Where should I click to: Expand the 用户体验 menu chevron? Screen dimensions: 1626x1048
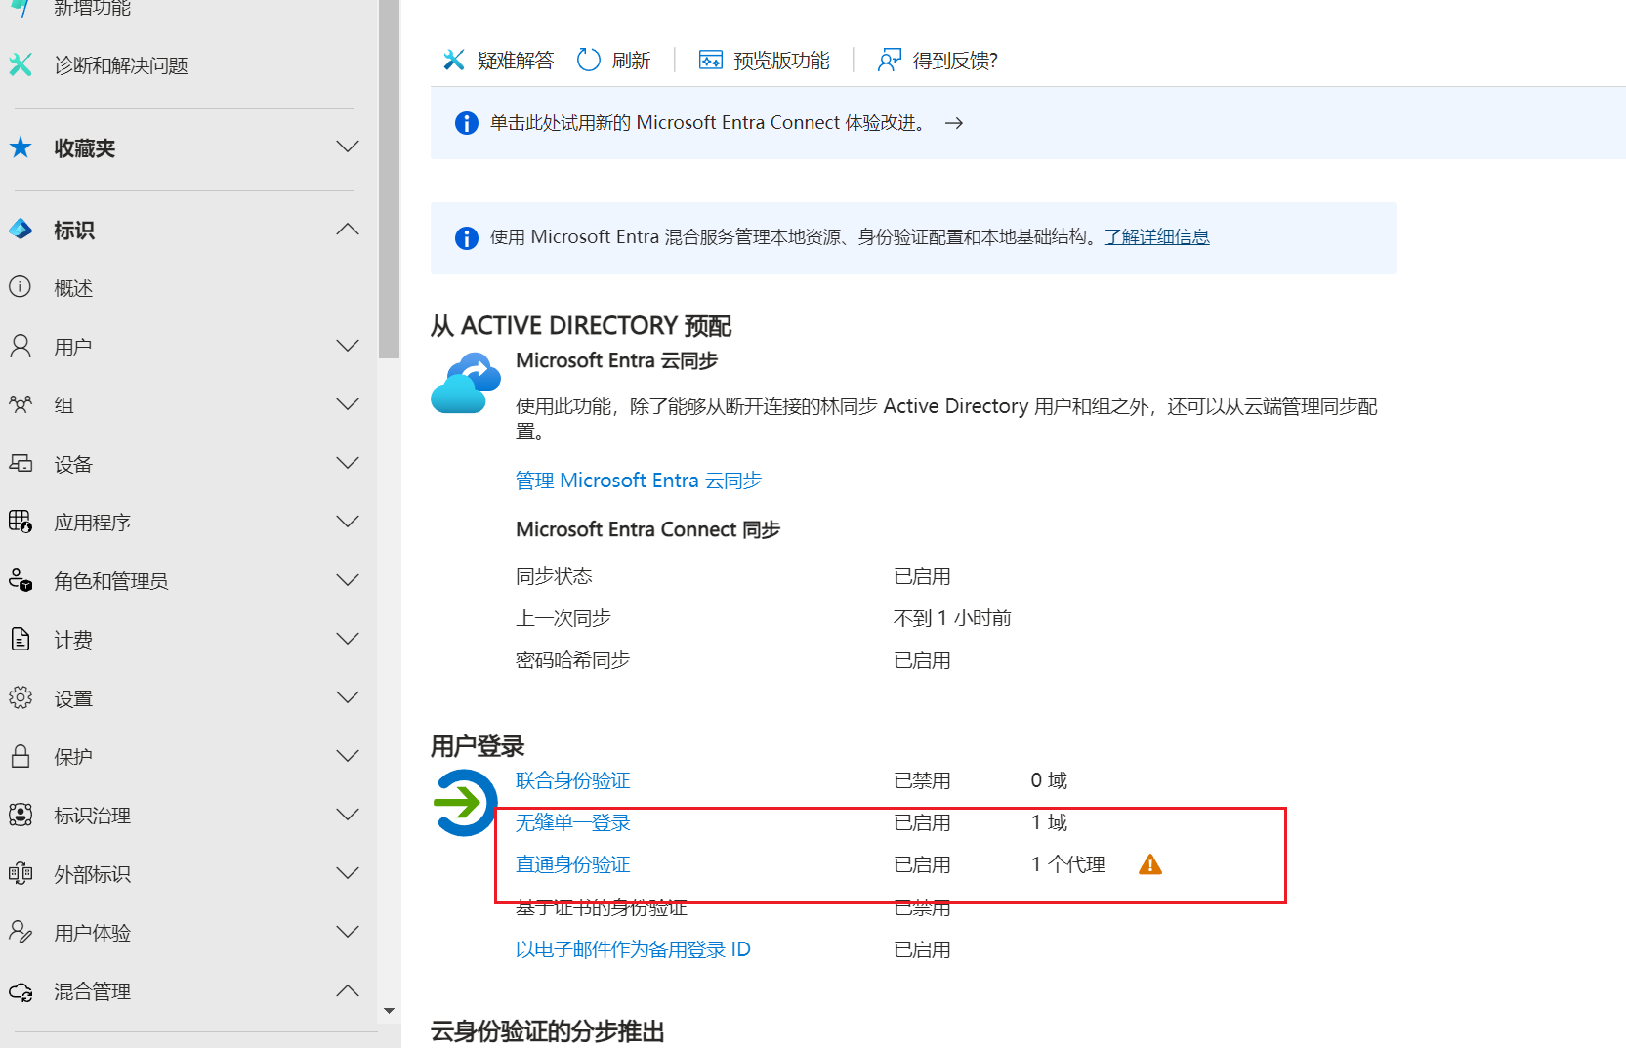pyautogui.click(x=348, y=932)
